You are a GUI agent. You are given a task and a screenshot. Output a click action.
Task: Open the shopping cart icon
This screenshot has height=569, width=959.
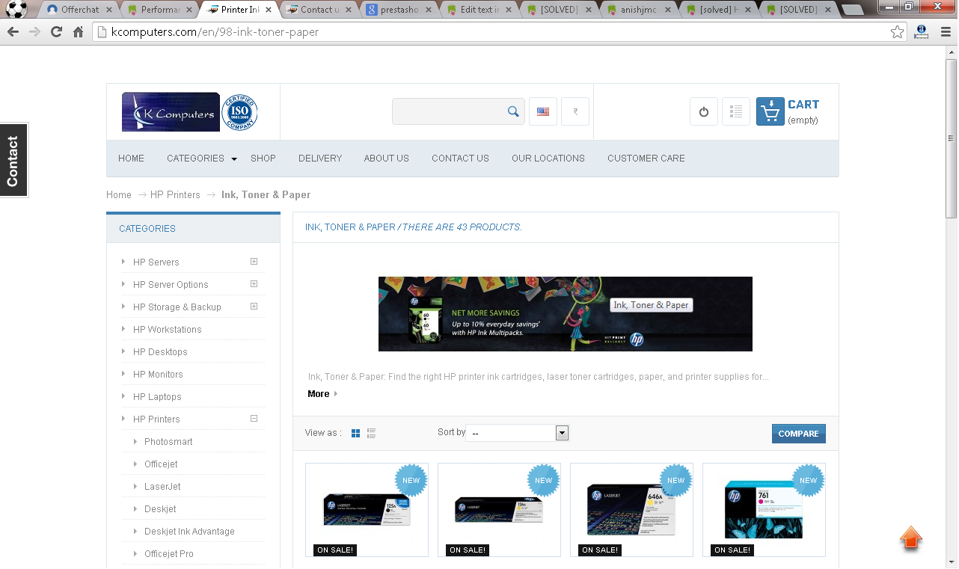(770, 111)
